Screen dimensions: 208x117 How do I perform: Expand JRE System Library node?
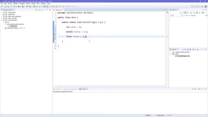click(4, 28)
